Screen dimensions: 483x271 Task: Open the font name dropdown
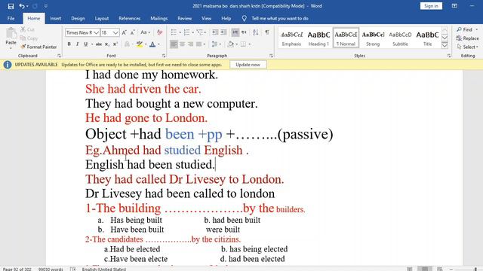coord(96,32)
